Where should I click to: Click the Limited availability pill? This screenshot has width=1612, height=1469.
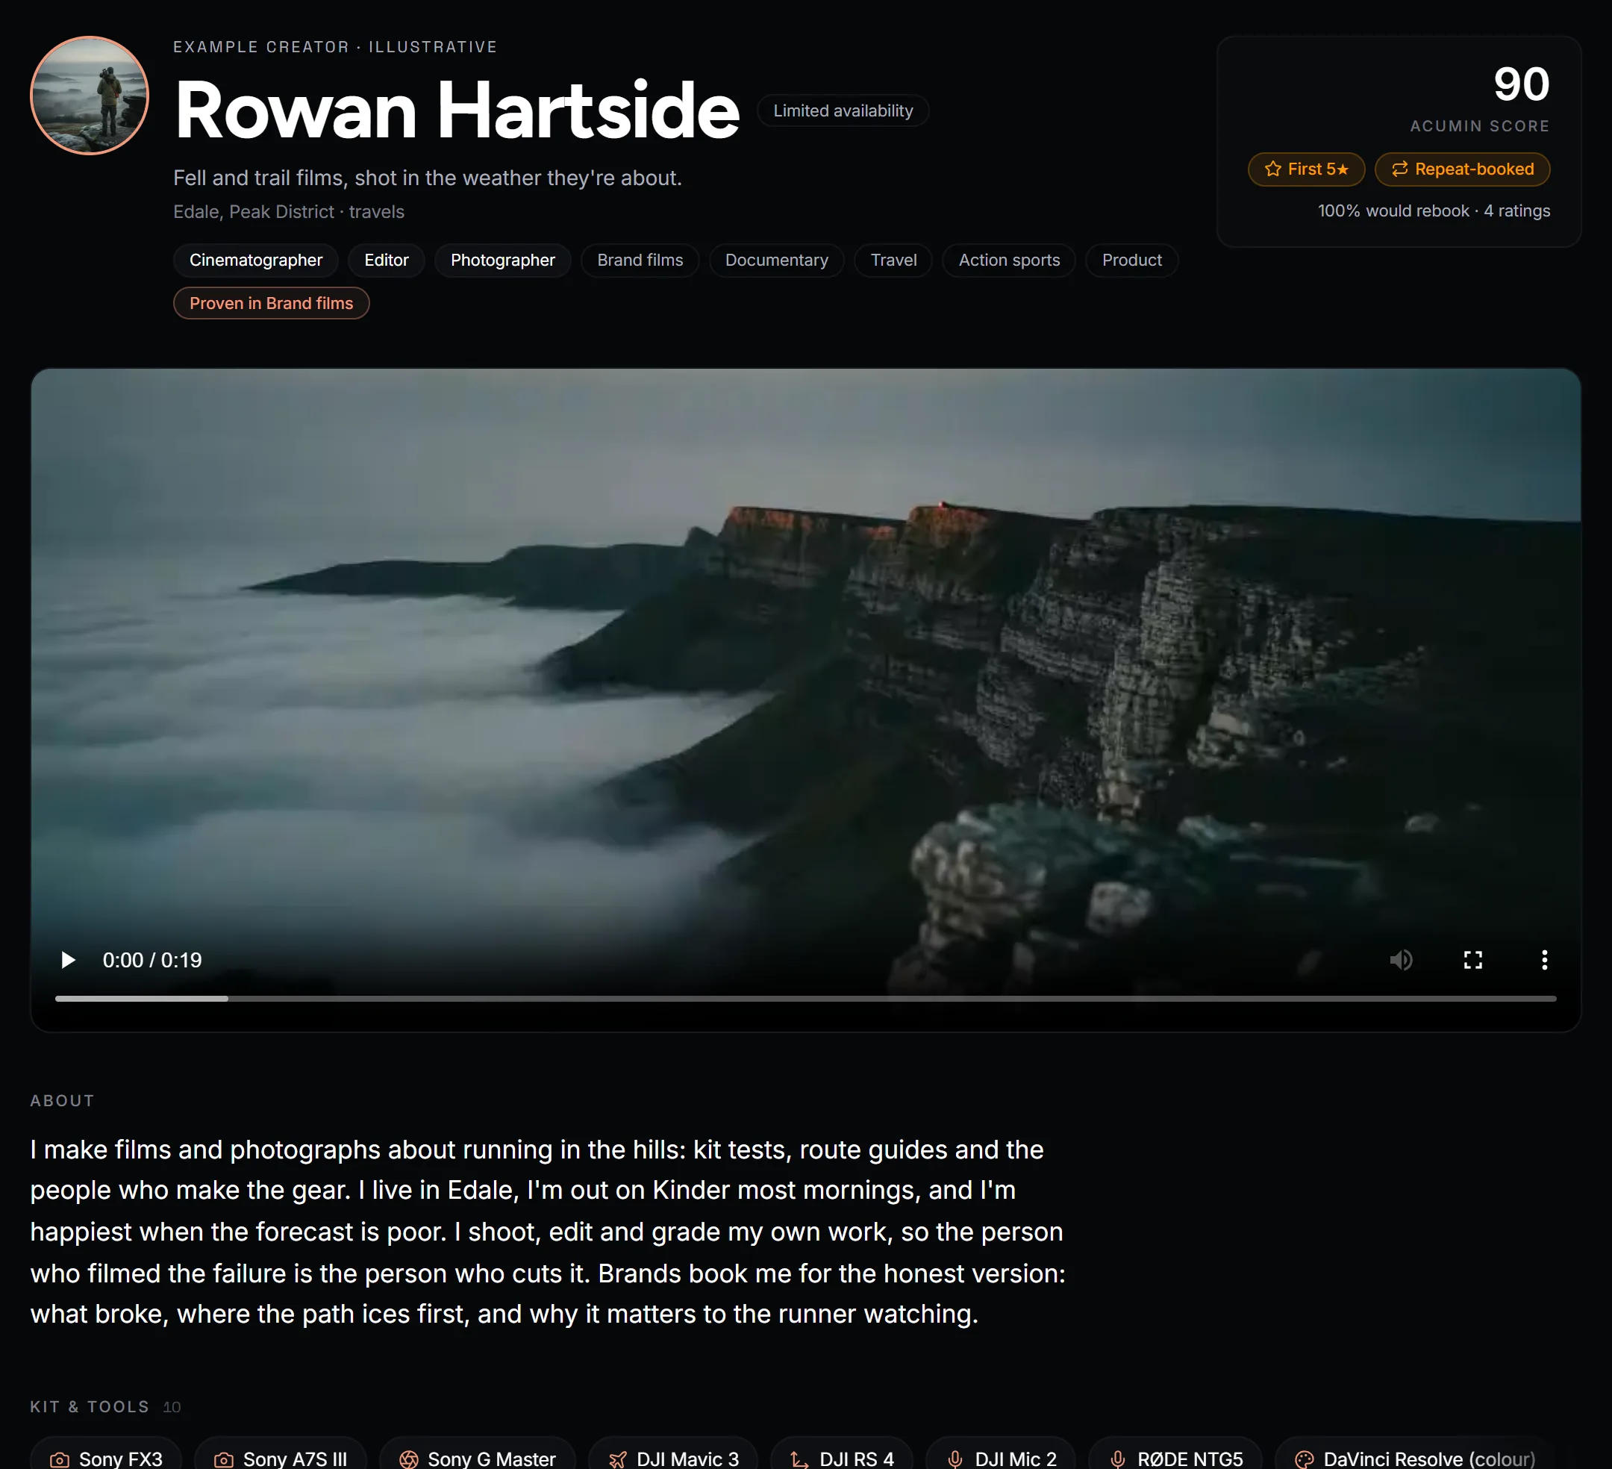[x=843, y=110]
